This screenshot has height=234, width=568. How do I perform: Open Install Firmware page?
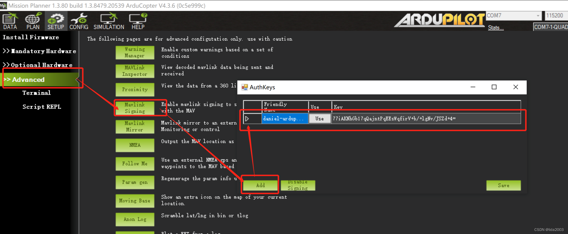coord(31,37)
